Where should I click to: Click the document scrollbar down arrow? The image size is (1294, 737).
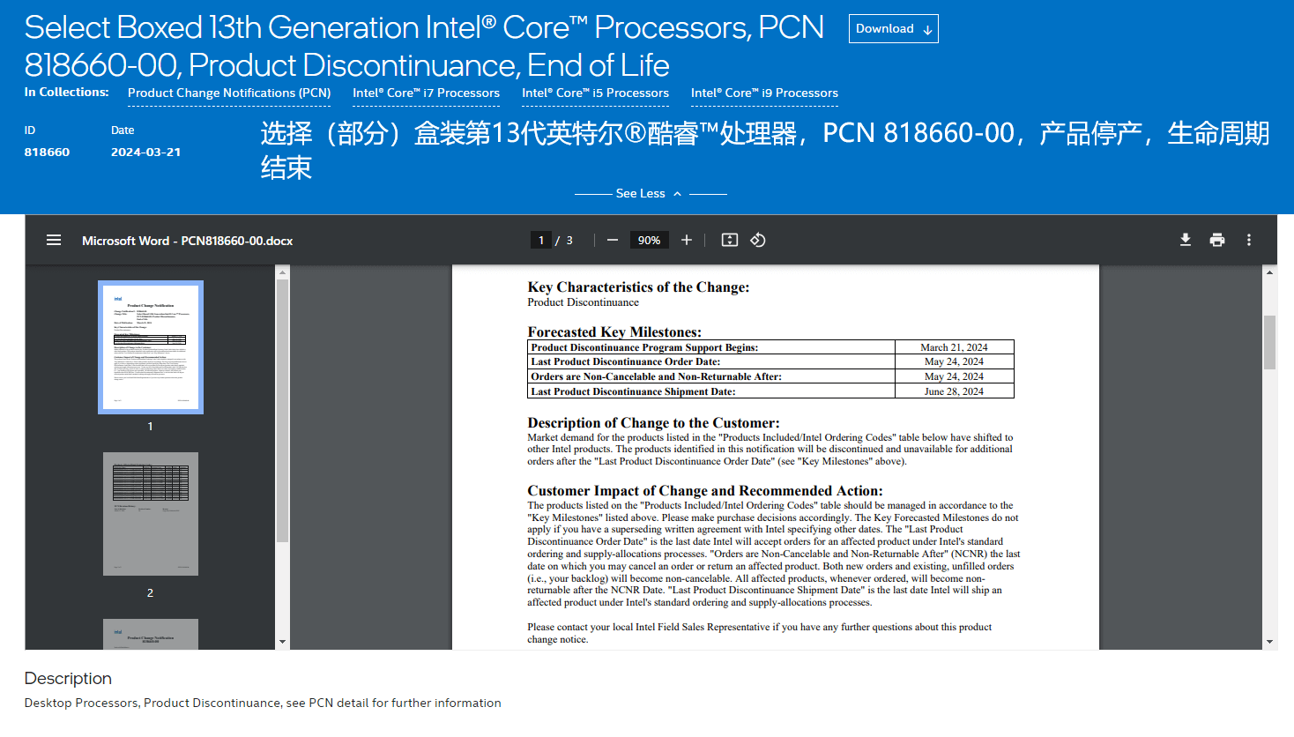[x=1269, y=642]
